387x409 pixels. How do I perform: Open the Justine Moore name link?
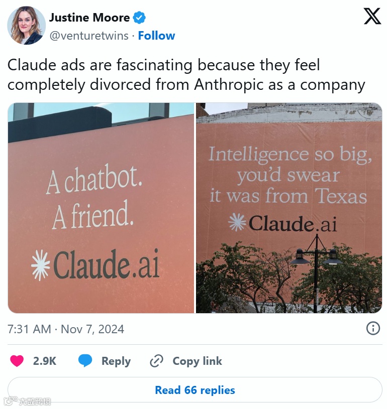pos(89,18)
